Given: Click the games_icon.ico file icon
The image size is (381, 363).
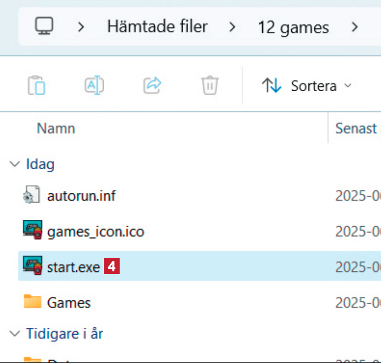Looking at the screenshot, I should tap(33, 230).
